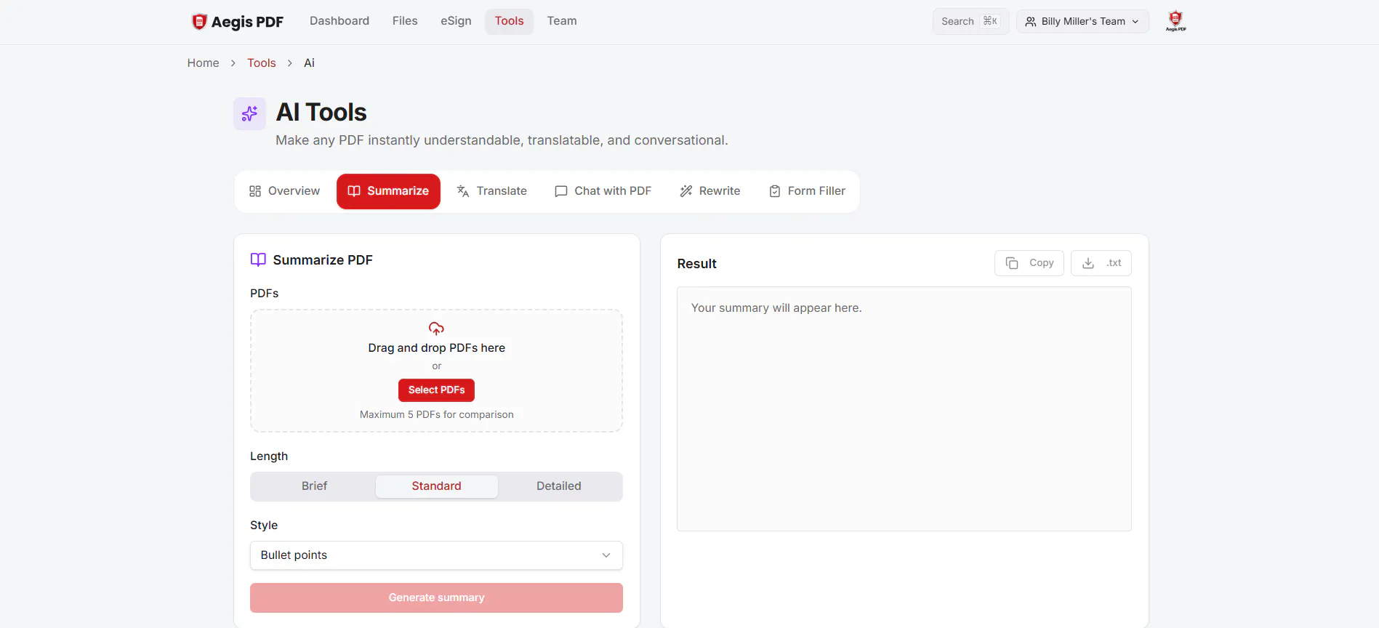Open the user profile avatar
This screenshot has height=628, width=1379.
(1175, 21)
